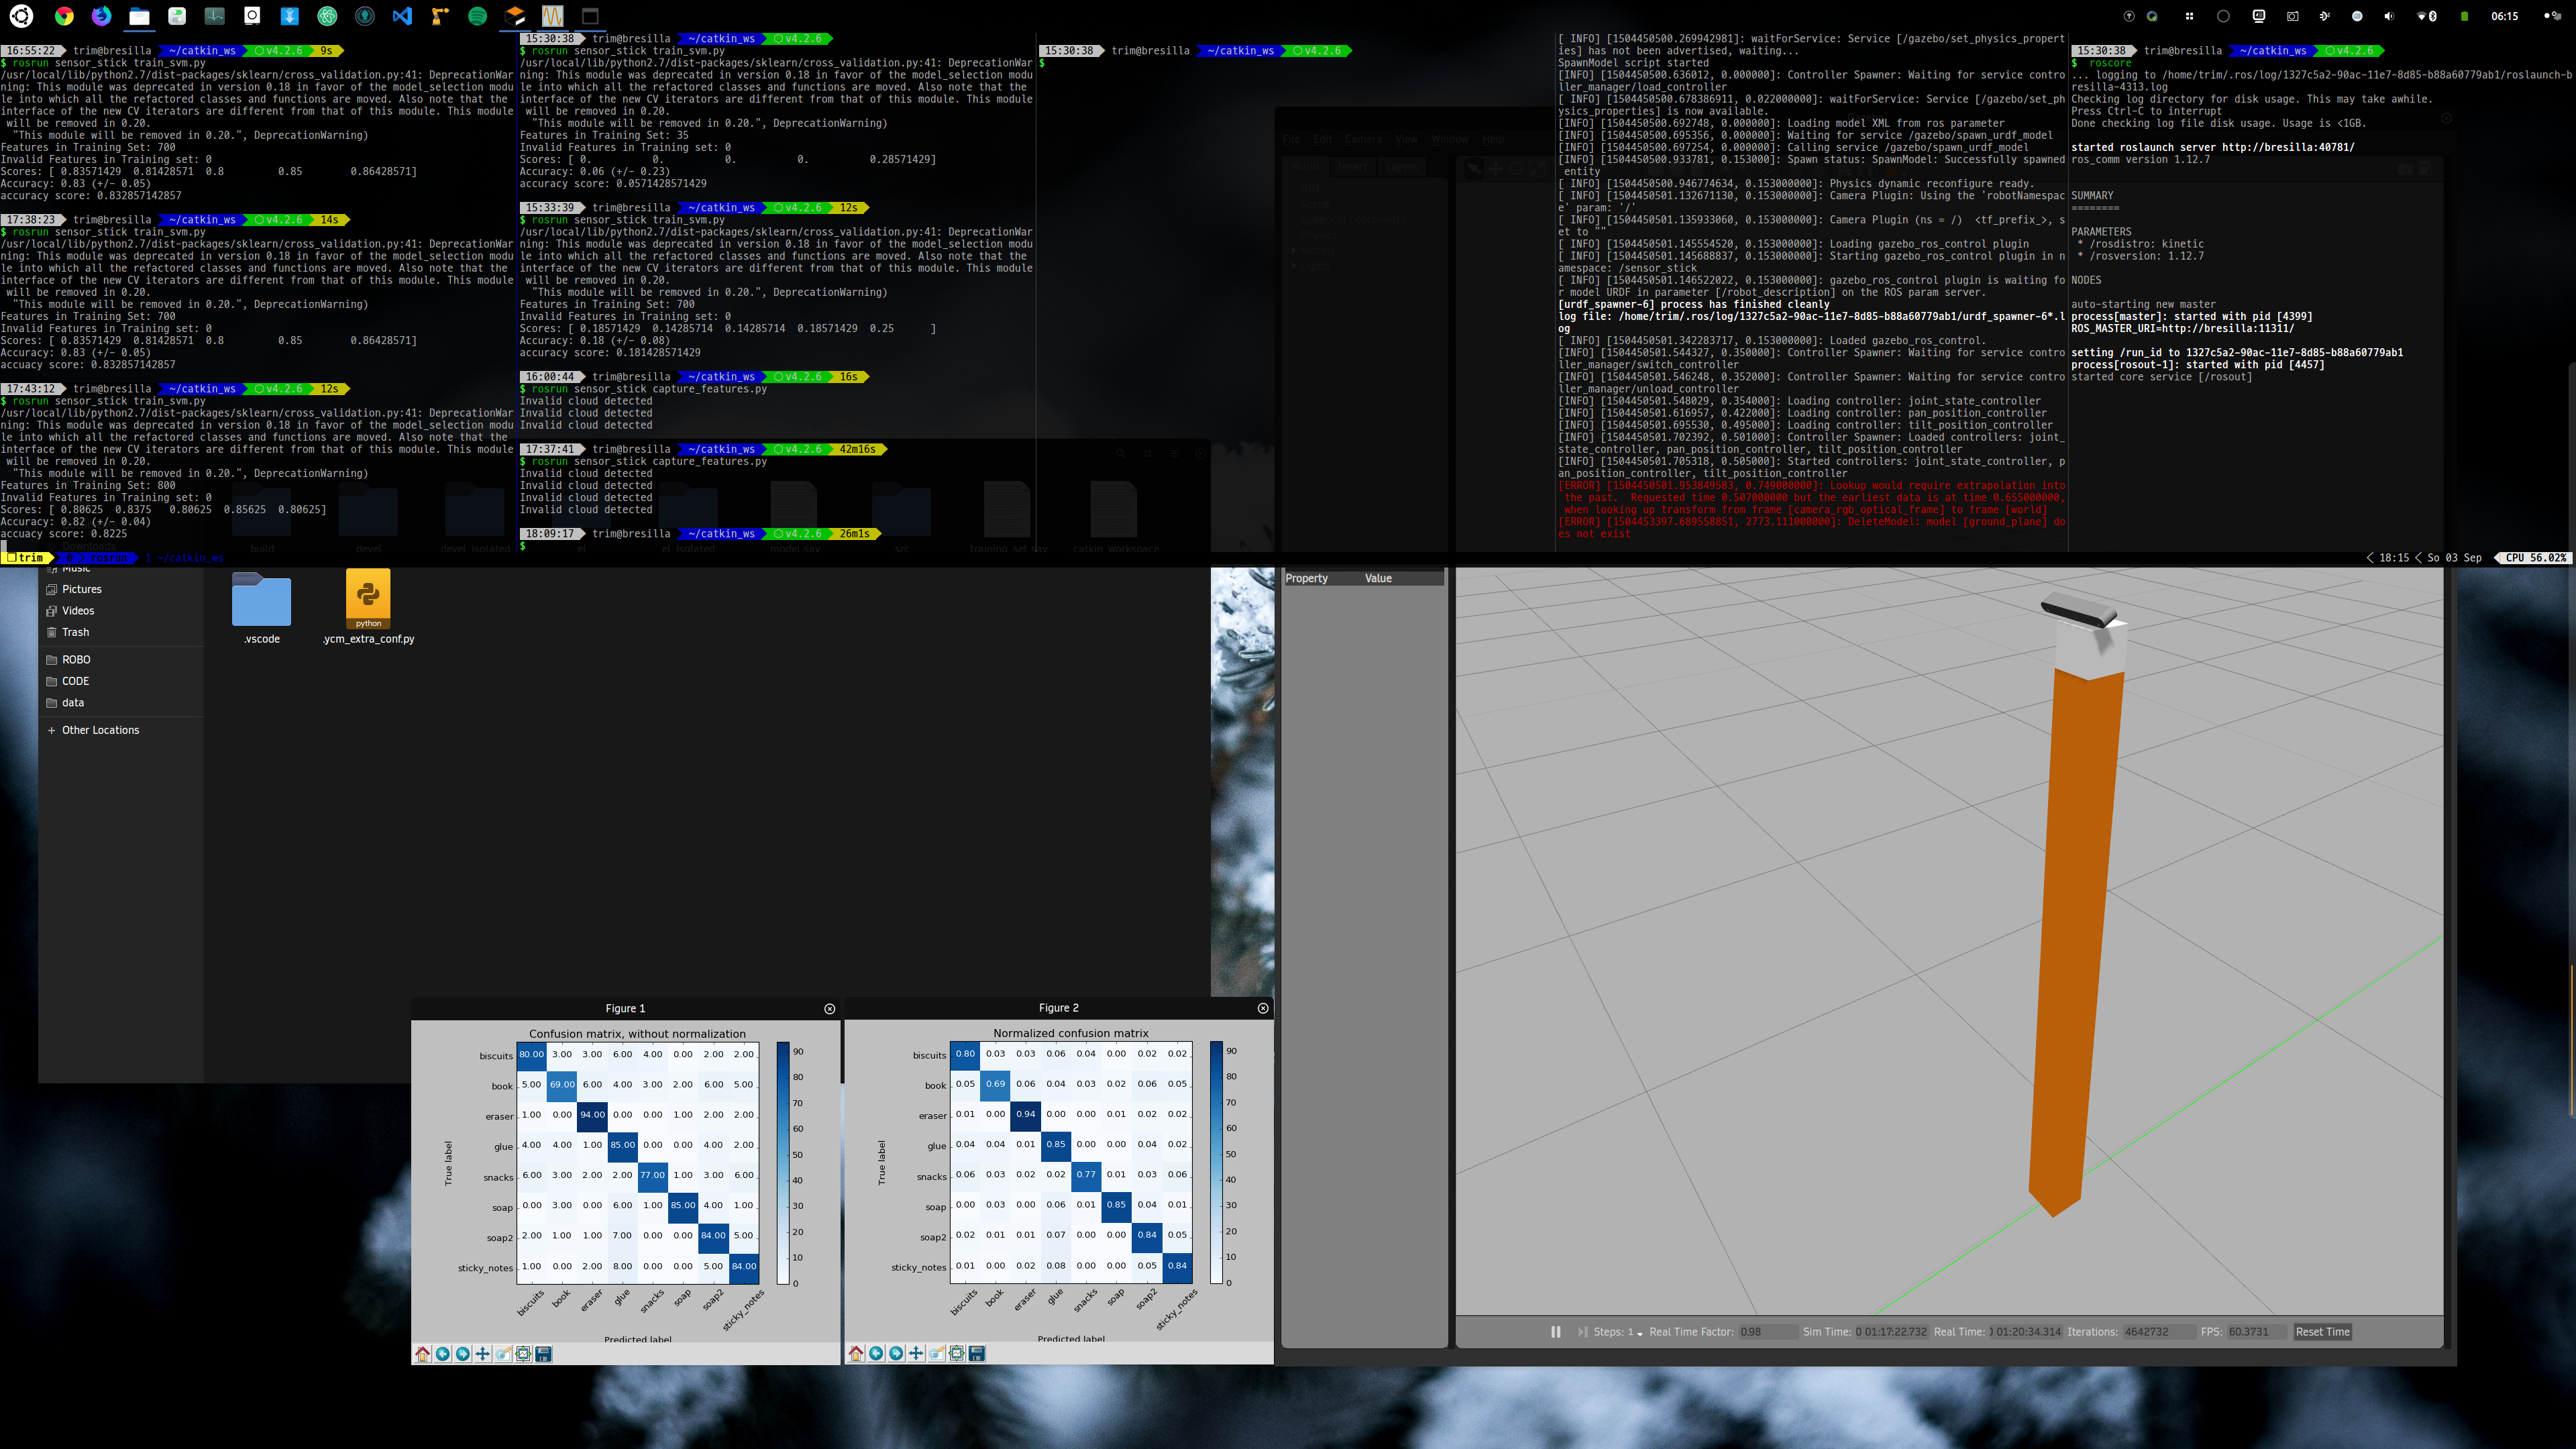Click Reset Time button in Gazebo

pos(2323,1332)
